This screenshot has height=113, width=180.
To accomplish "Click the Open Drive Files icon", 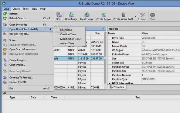I will 5,25.
